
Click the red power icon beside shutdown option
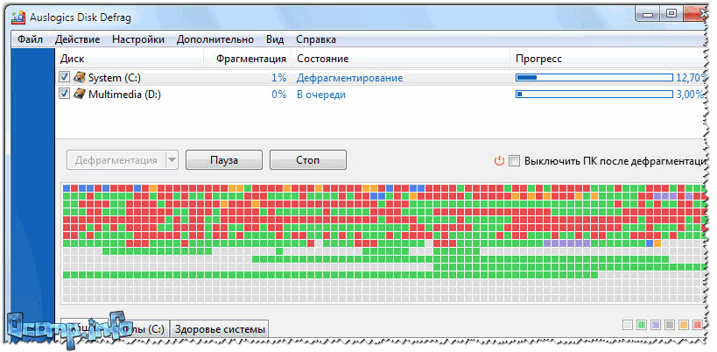(499, 161)
